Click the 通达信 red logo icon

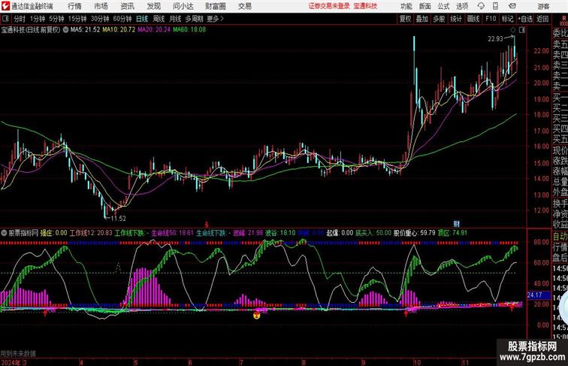(x=6, y=6)
